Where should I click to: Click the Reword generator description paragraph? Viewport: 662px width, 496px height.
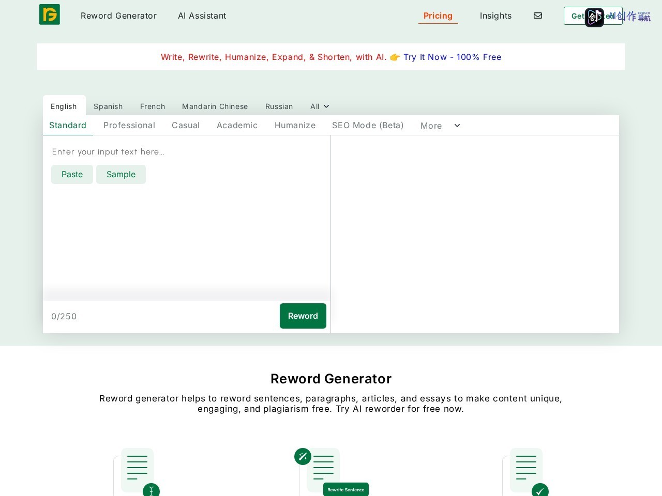(331, 404)
